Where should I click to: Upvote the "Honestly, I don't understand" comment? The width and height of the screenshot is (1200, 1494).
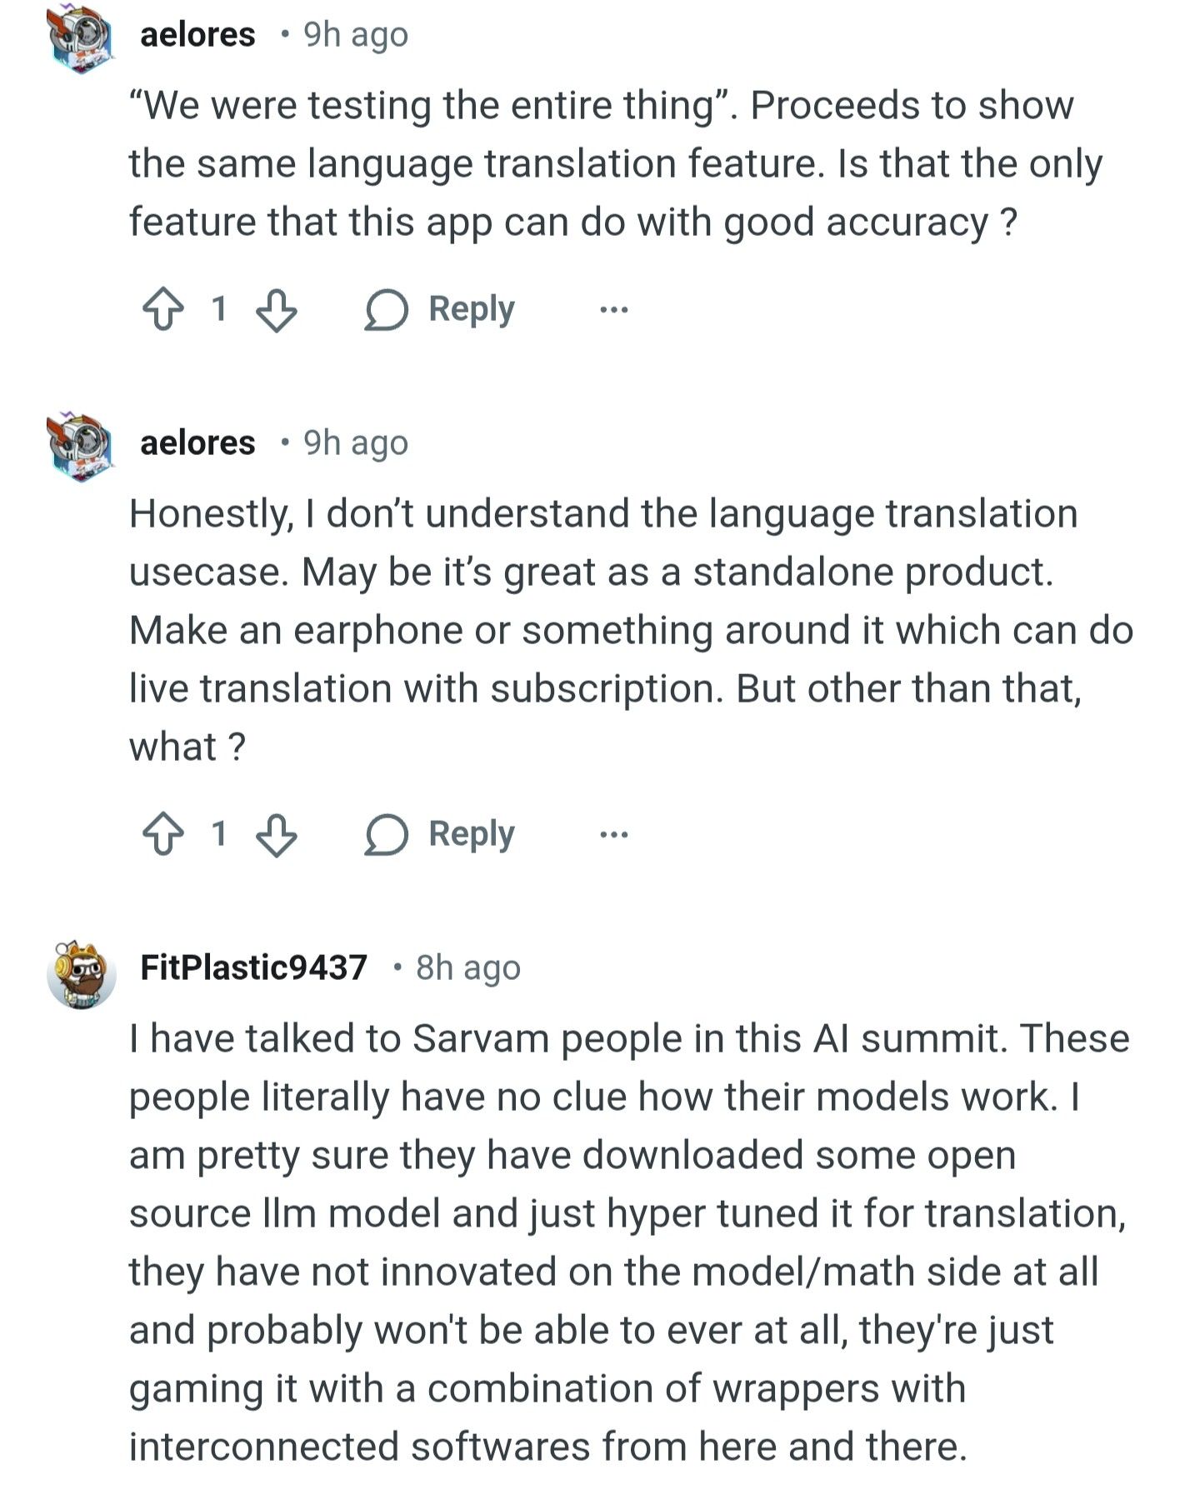(x=162, y=834)
